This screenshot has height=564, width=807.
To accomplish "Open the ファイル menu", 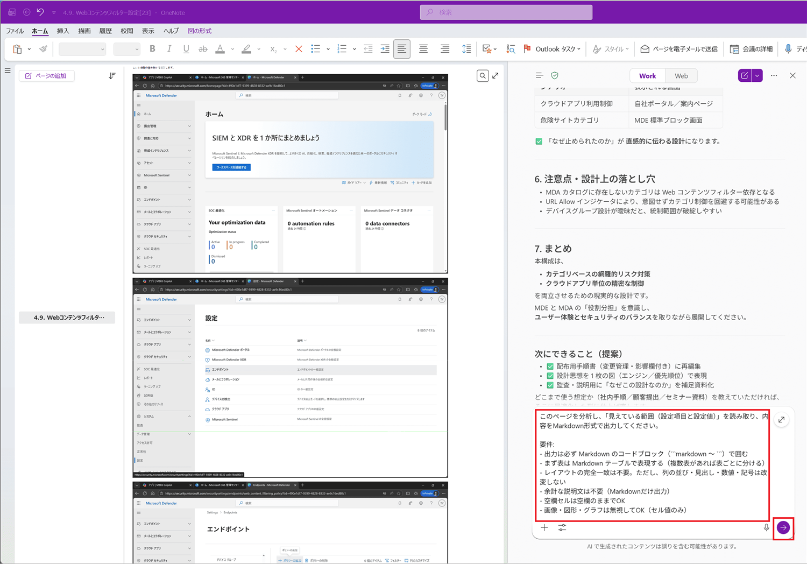I will click(15, 31).
